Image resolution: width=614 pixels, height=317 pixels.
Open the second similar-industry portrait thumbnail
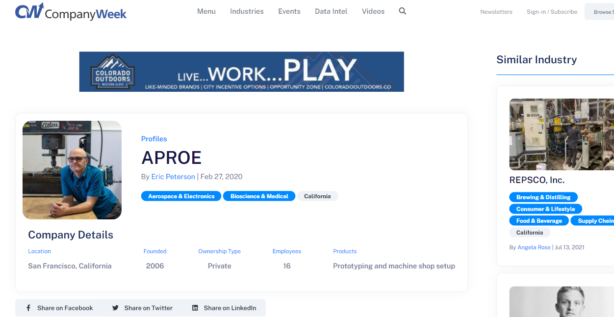(x=562, y=302)
